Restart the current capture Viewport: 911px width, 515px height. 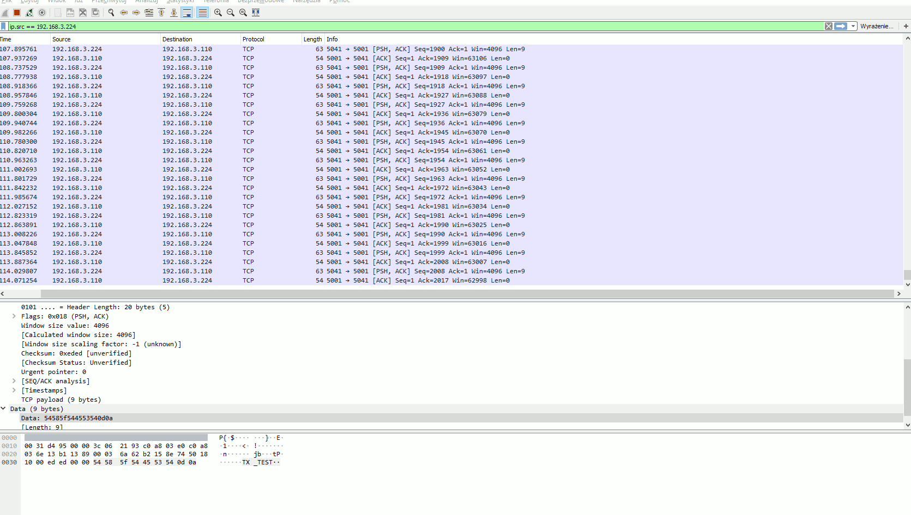[x=29, y=13]
